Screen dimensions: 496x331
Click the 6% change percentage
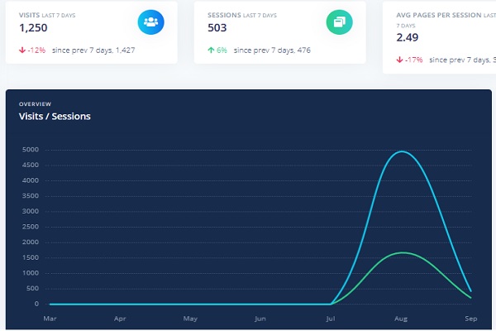222,50
